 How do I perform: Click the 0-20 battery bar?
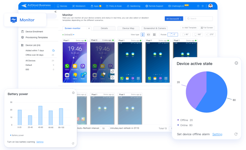click(x=20, y=117)
